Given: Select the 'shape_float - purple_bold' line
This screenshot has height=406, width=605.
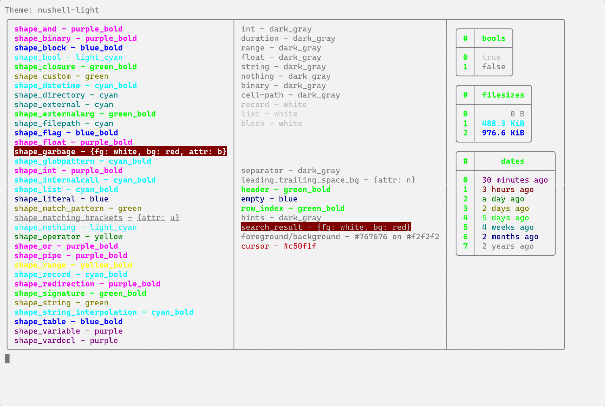Looking at the screenshot, I should click(73, 142).
